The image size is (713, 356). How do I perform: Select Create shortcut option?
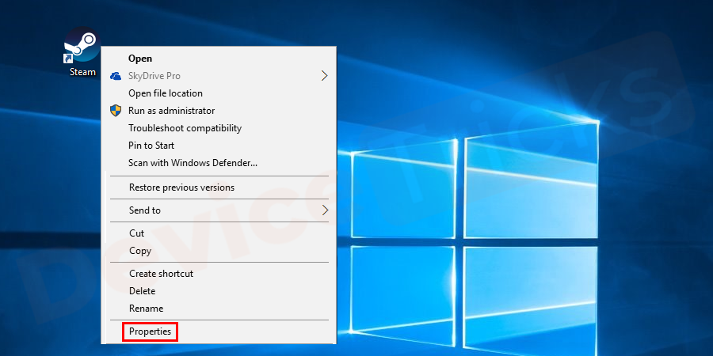[161, 274]
